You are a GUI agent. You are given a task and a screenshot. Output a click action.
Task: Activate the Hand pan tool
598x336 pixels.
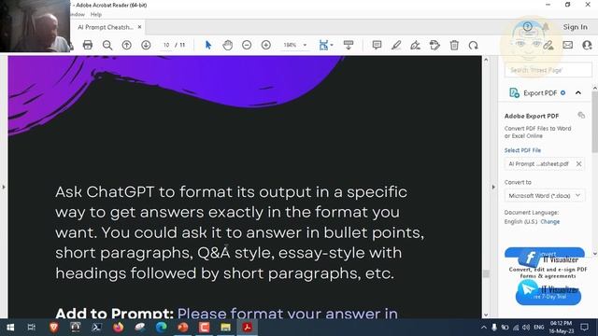pyautogui.click(x=228, y=45)
